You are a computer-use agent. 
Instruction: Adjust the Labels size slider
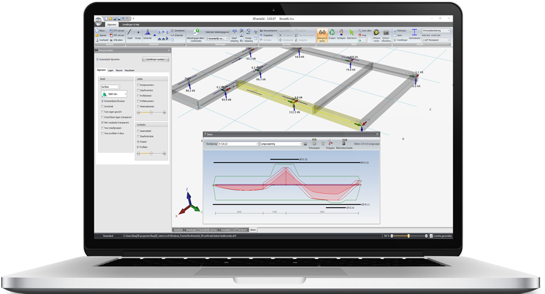(151, 112)
